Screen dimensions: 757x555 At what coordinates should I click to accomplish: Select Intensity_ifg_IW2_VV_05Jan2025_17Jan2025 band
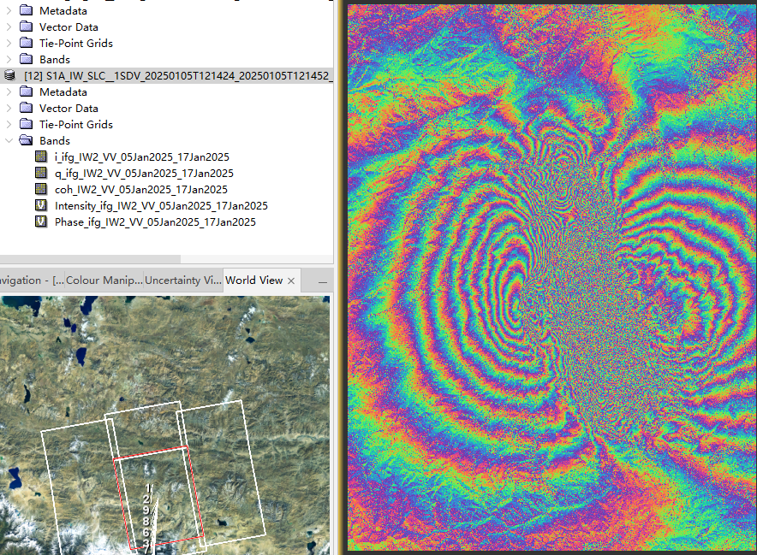point(161,206)
